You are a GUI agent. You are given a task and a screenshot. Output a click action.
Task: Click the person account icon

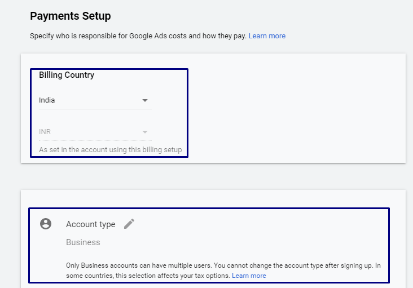coord(46,224)
